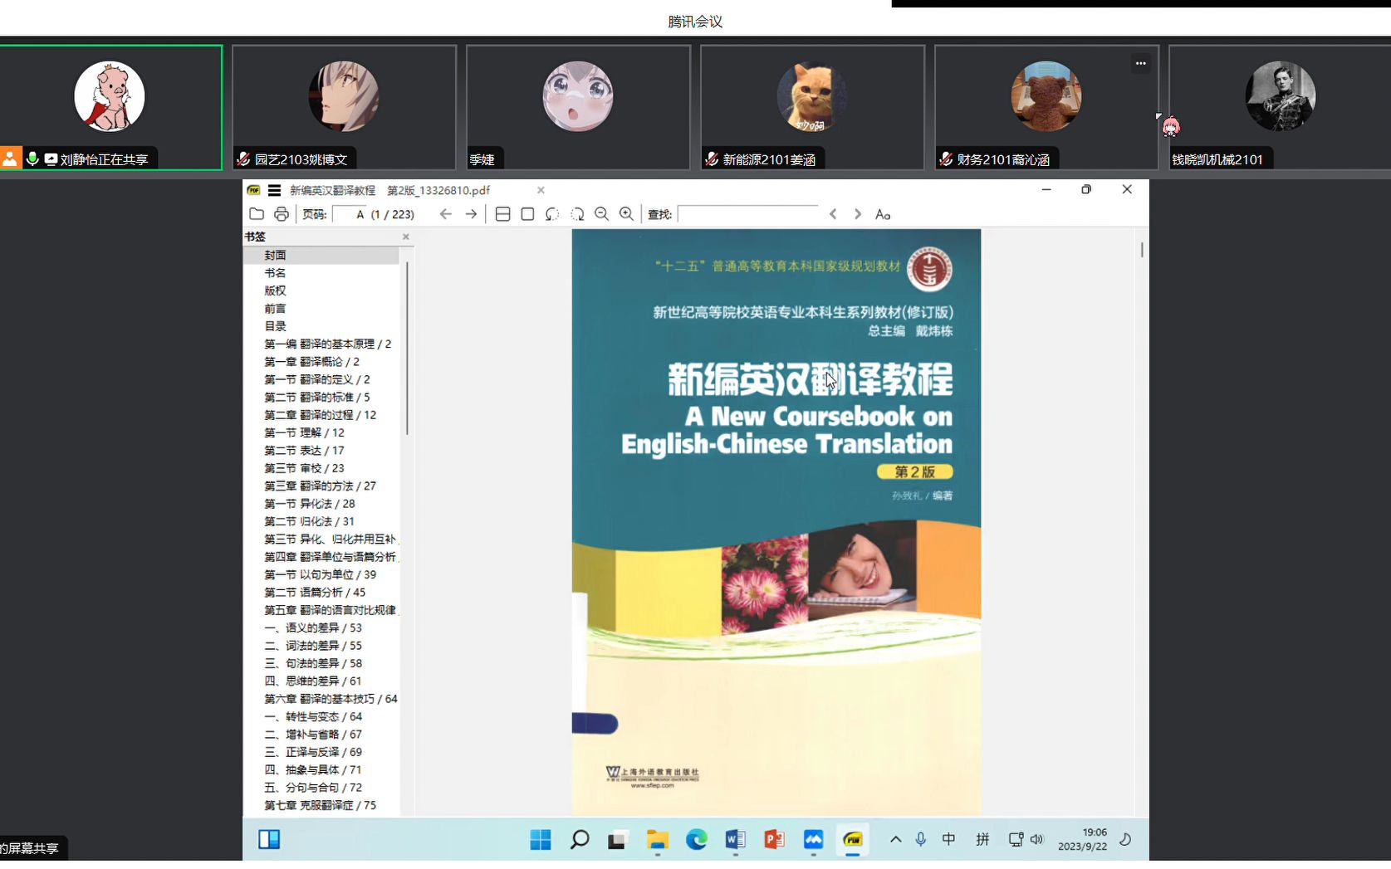1391x869 pixels.
Task: Click the open file folder icon
Action: [257, 214]
